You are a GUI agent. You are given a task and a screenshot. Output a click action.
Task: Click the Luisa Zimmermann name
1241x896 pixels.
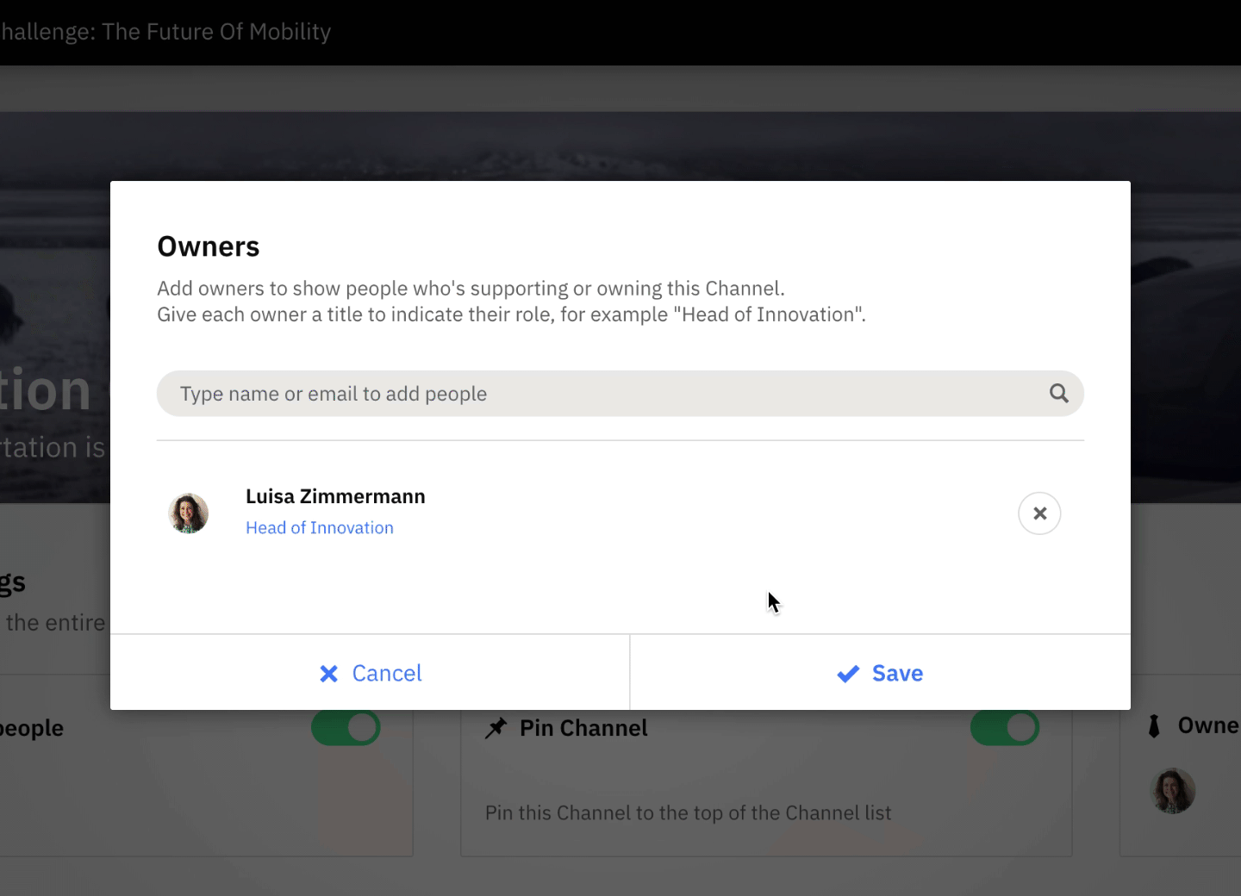335,496
